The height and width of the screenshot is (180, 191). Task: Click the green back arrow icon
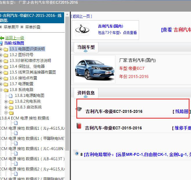[2, 38]
